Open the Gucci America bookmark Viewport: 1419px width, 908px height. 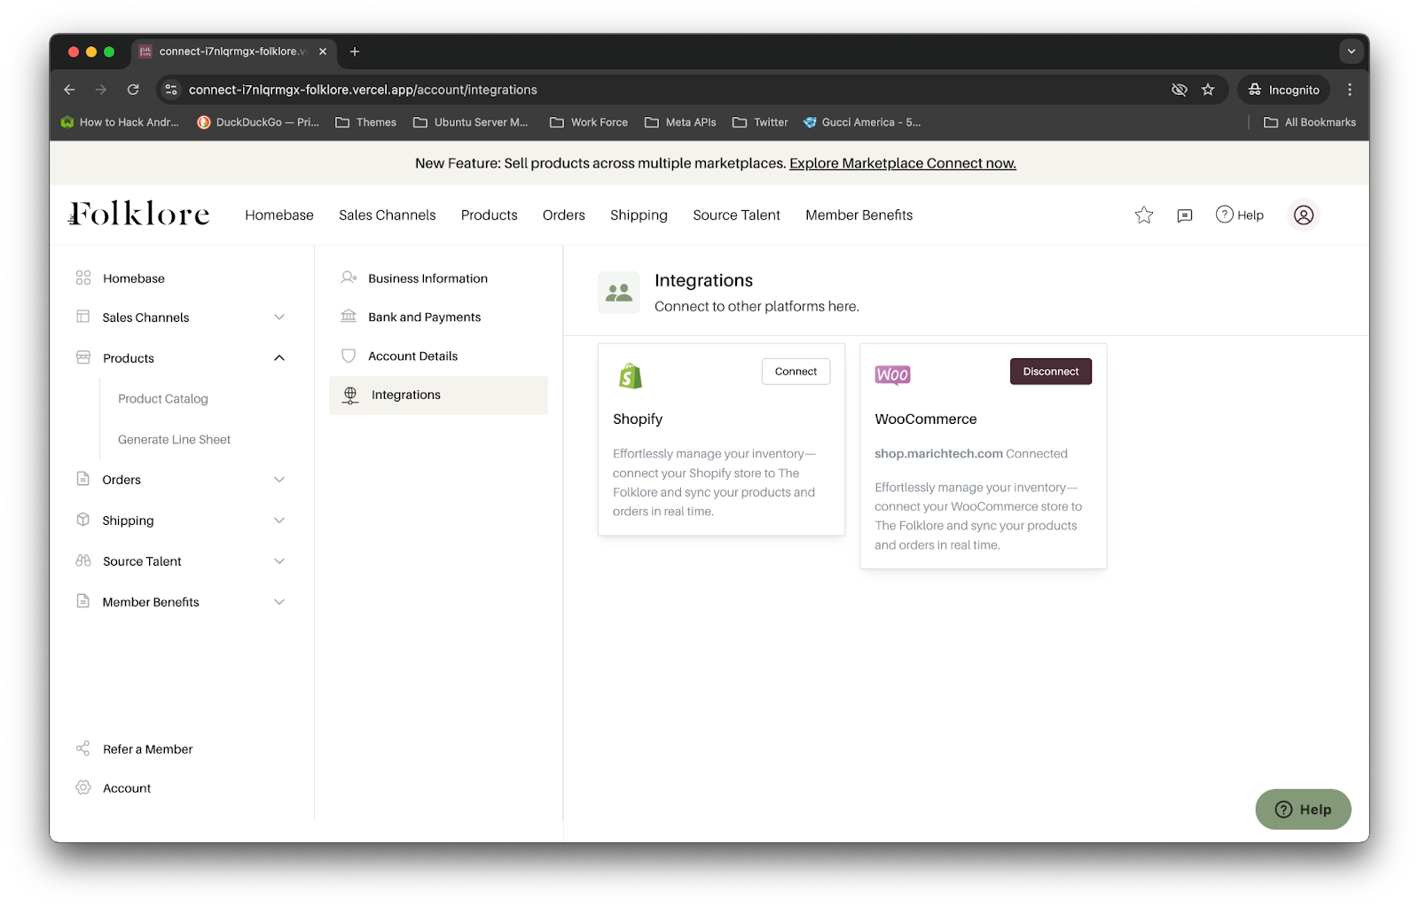pos(862,122)
